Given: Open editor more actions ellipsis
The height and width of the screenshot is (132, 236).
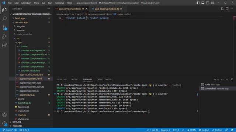Looking at the screenshot, I should [232, 9].
